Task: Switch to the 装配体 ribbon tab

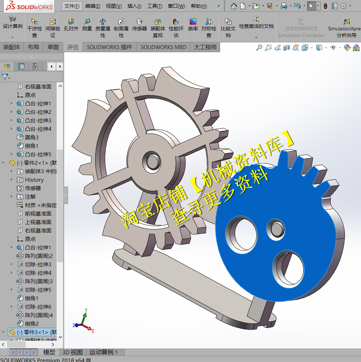Action: pos(12,47)
